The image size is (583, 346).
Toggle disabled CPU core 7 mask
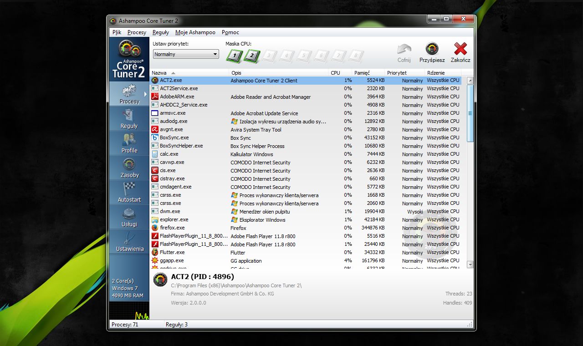click(338, 56)
